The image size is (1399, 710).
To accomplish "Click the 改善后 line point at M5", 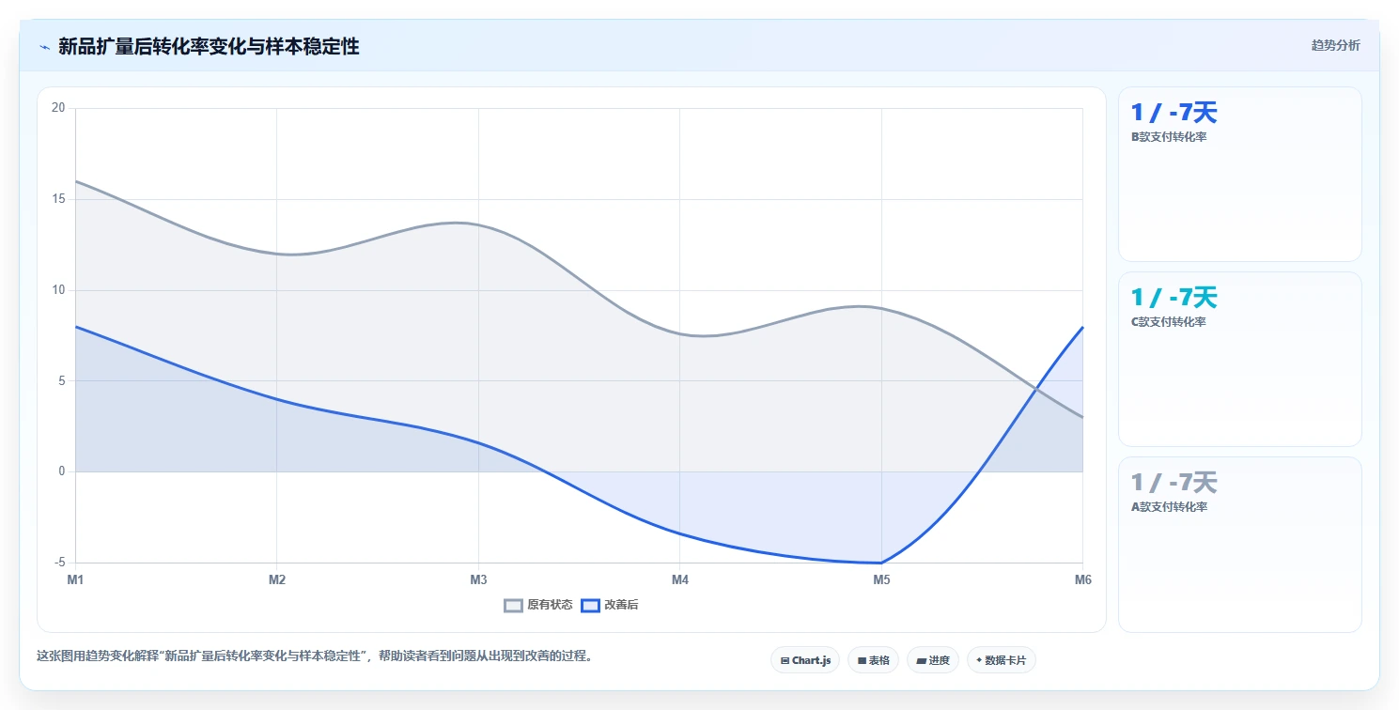I will coord(881,563).
